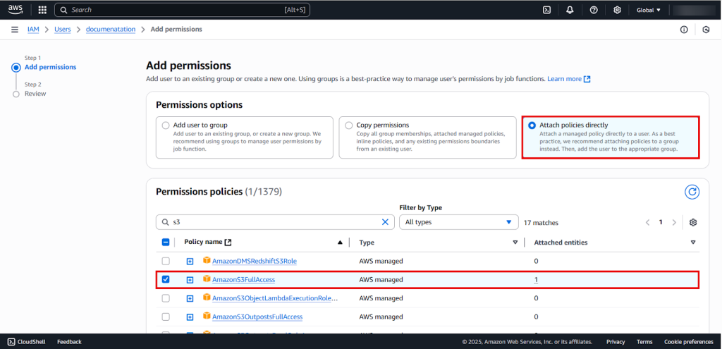This screenshot has height=349, width=722.
Task: Open CloudShell from the top bar icon
Action: [x=546, y=10]
